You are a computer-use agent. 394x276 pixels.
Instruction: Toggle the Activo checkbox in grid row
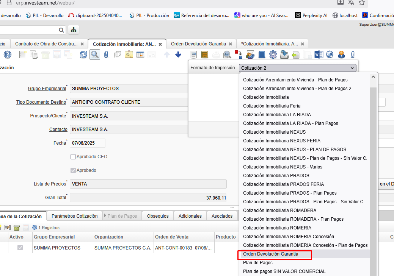20,248
